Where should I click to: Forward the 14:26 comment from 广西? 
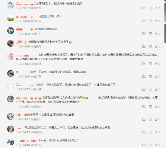click(144, 77)
